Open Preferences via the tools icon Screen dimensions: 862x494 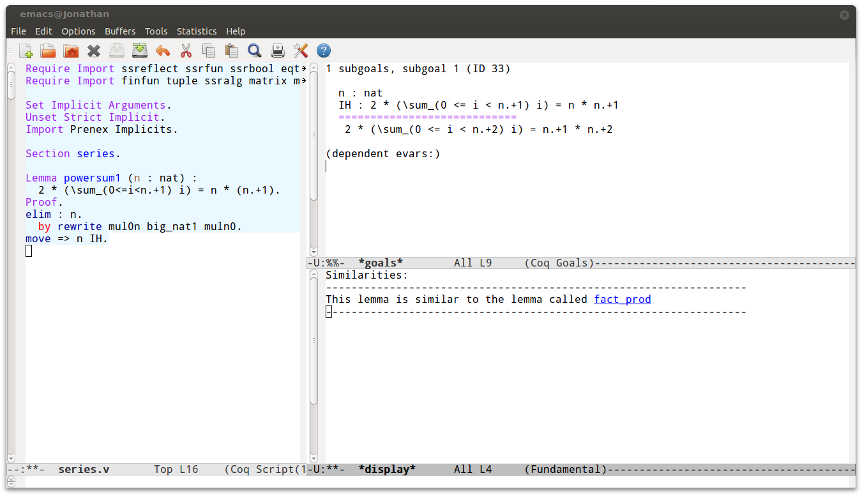click(x=301, y=50)
